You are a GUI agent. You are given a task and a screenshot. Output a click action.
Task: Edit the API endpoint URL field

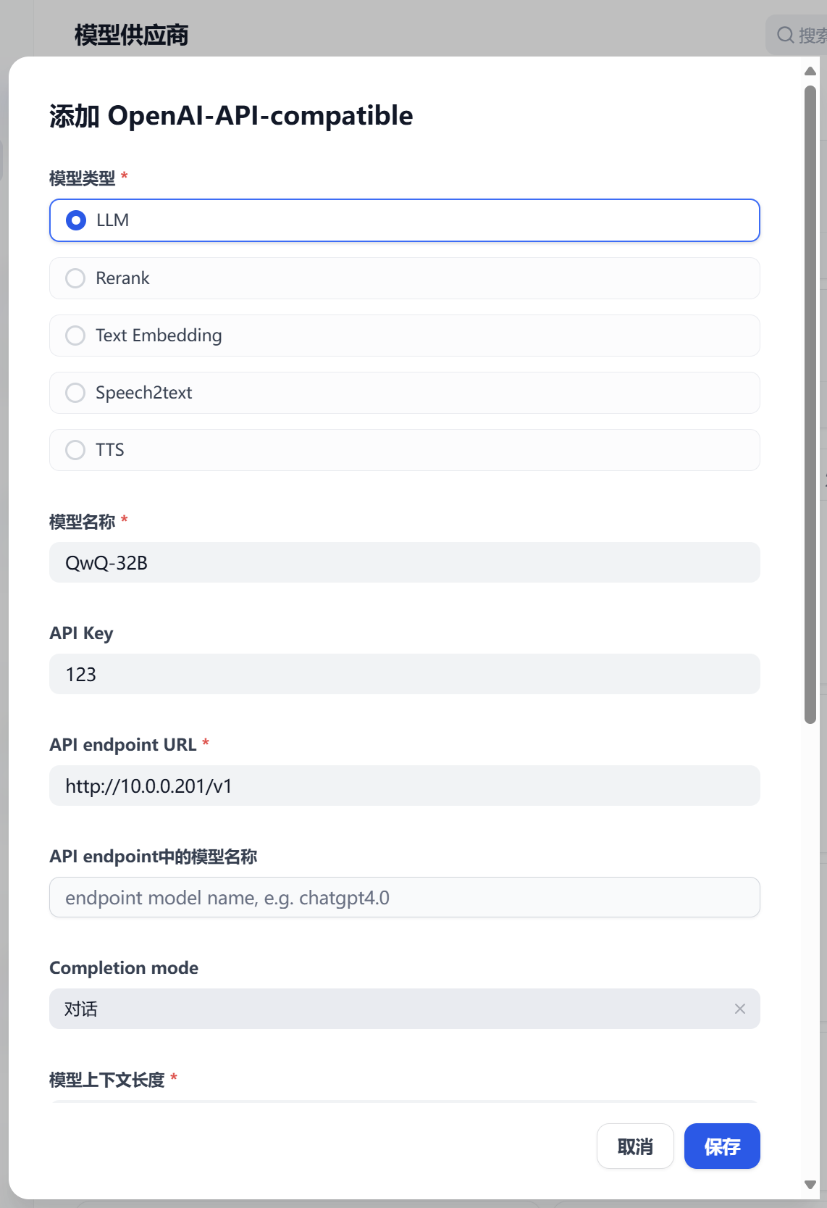point(404,786)
